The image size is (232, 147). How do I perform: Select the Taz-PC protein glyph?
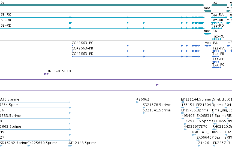point(216,67)
